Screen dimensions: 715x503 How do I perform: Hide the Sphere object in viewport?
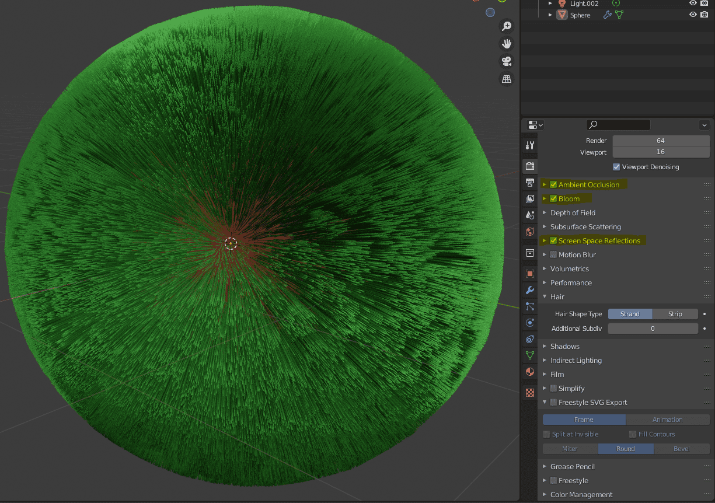693,15
